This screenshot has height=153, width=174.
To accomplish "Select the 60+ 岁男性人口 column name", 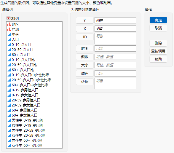I will [x=24, y=110].
